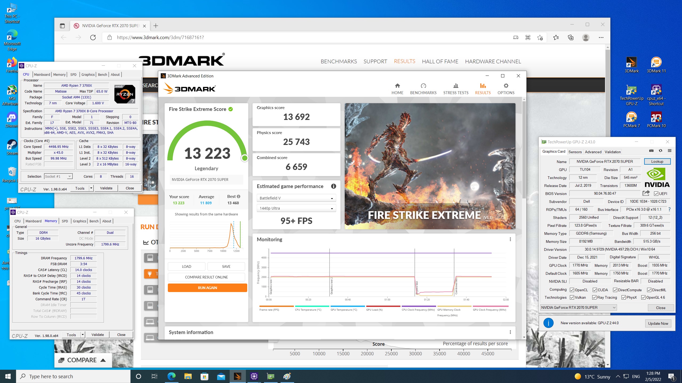Toggle DirectCompute checkbox in GPU-Z
This screenshot has height=383, width=682.
615,290
